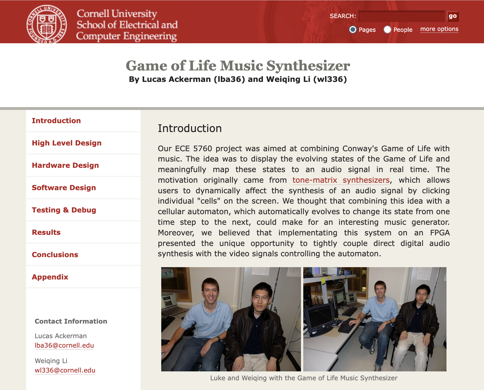Click the left close-up photo
Viewport: 484px width, 390px height.
click(x=231, y=319)
